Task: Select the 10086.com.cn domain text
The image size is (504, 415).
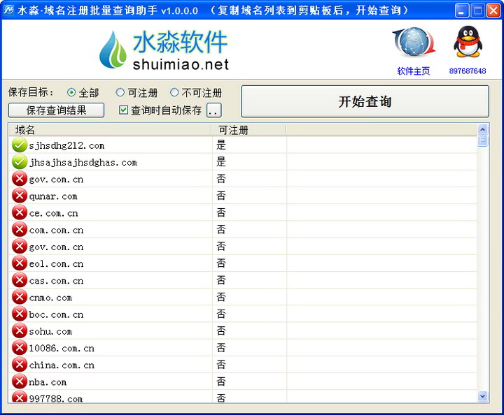Action: pyautogui.click(x=62, y=349)
